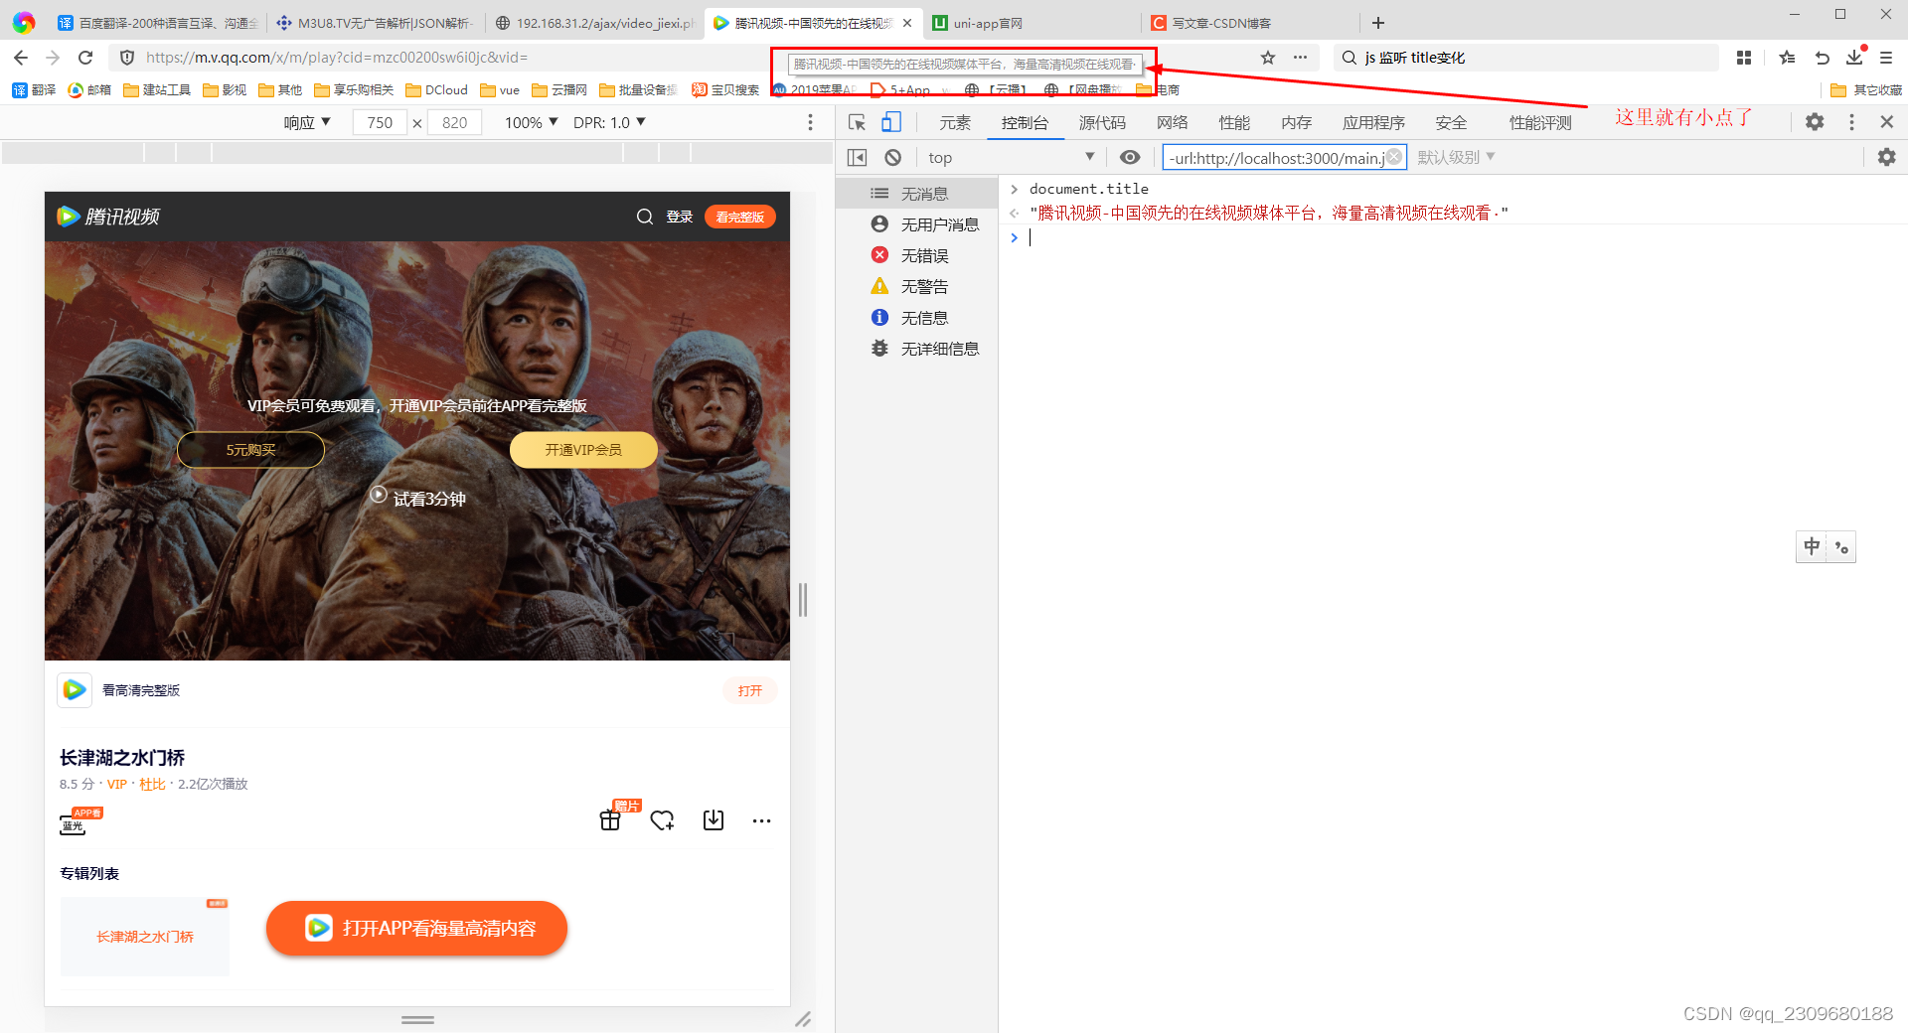
Task: Open the responsive mode dropdown
Action: [x=307, y=122]
